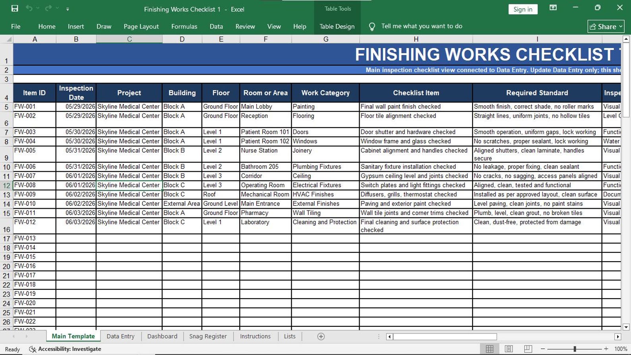
Task: Open the Undo history dropdown arrow
Action: point(38,8)
